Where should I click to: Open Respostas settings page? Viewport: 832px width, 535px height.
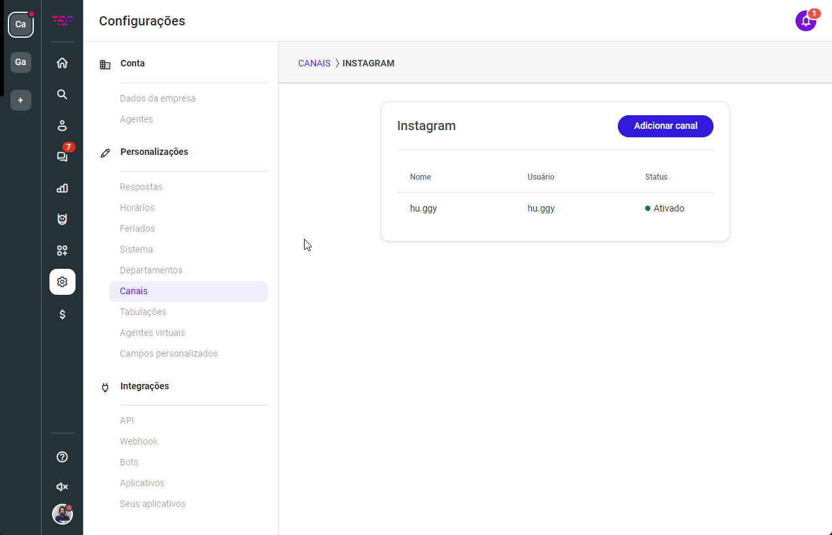pos(141,187)
